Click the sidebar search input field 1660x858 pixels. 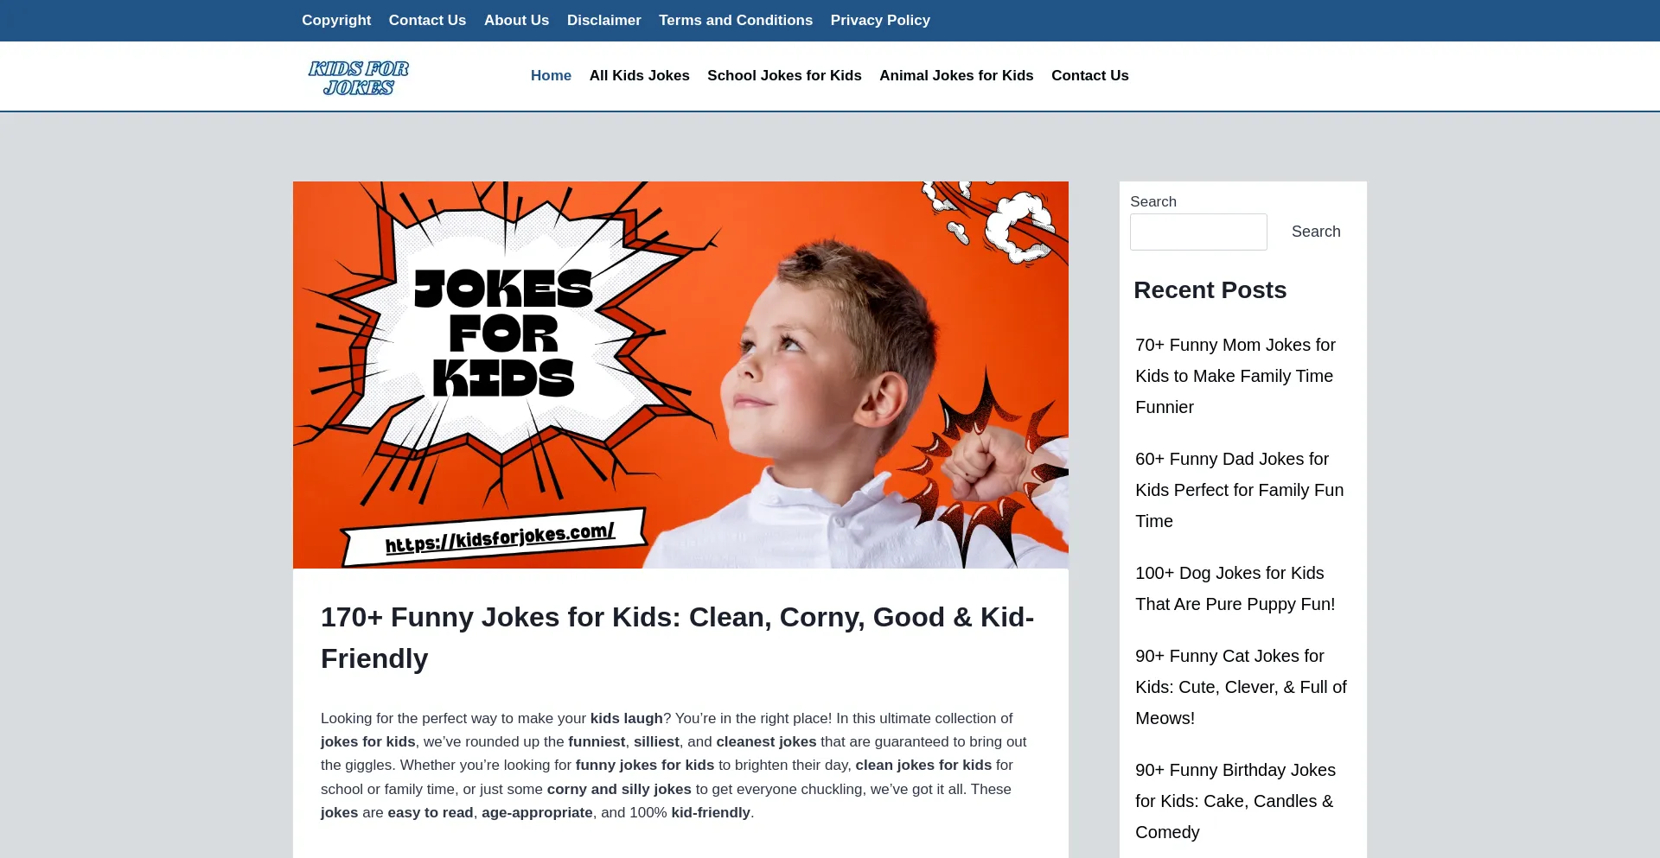(x=1197, y=232)
